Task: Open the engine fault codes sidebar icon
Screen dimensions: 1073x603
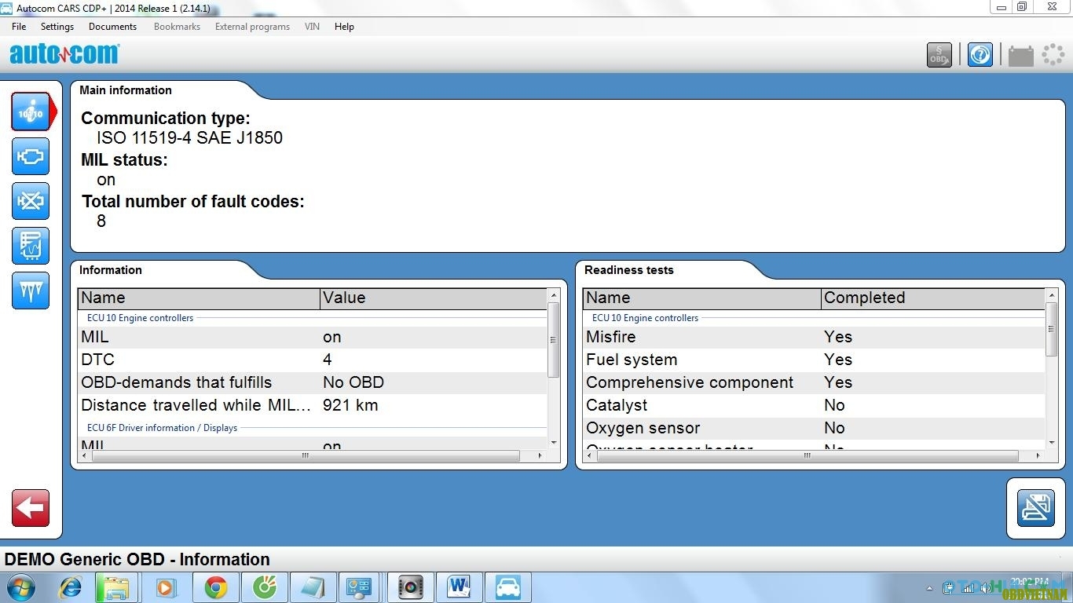Action: click(31, 156)
